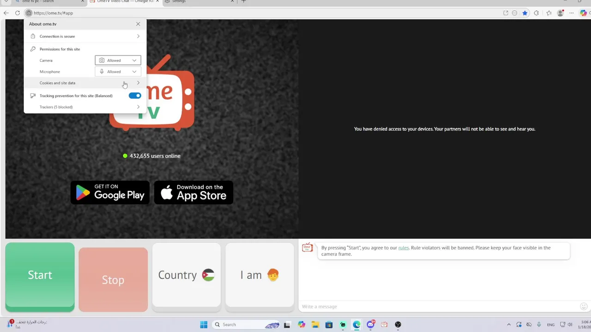Close the About ome.tv popup
The image size is (591, 332).
pyautogui.click(x=138, y=24)
